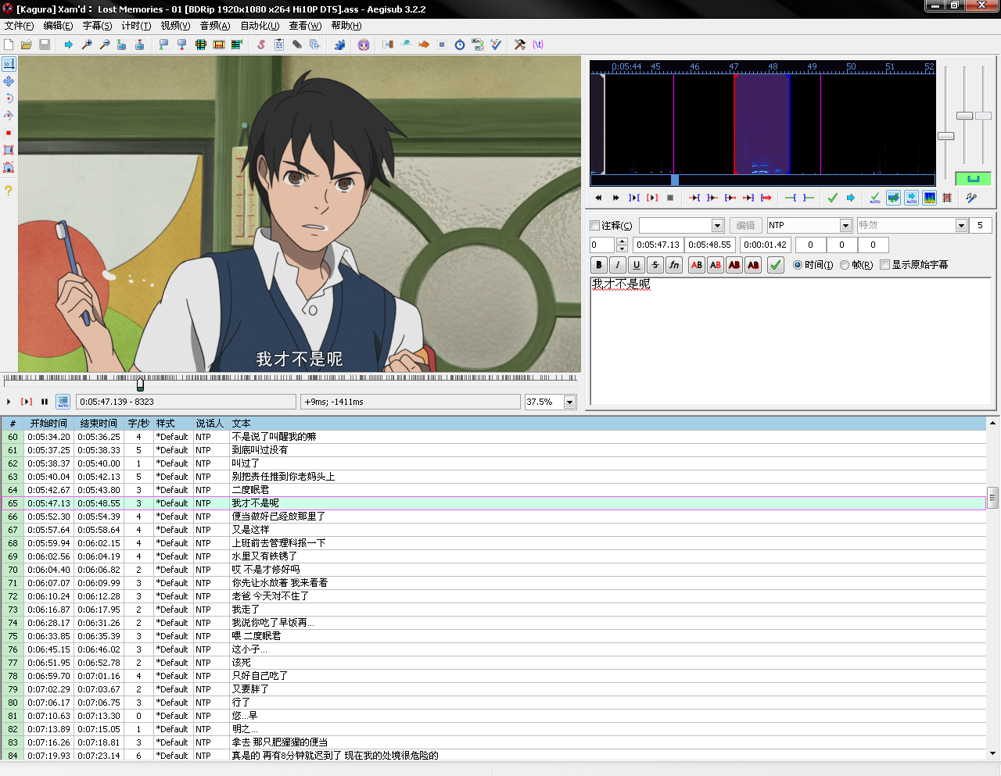Stop audio playback square icon
Image resolution: width=1001 pixels, height=776 pixels.
670,198
